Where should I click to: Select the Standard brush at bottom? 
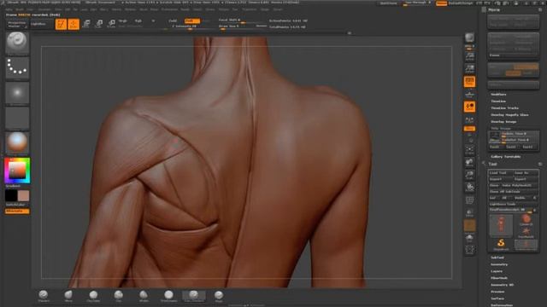pyautogui.click(x=44, y=296)
